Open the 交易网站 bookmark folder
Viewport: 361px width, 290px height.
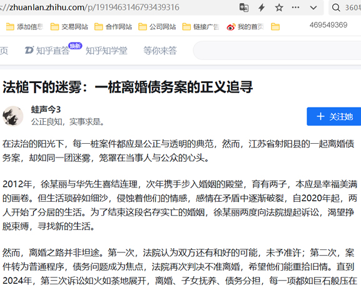[x=69, y=27]
